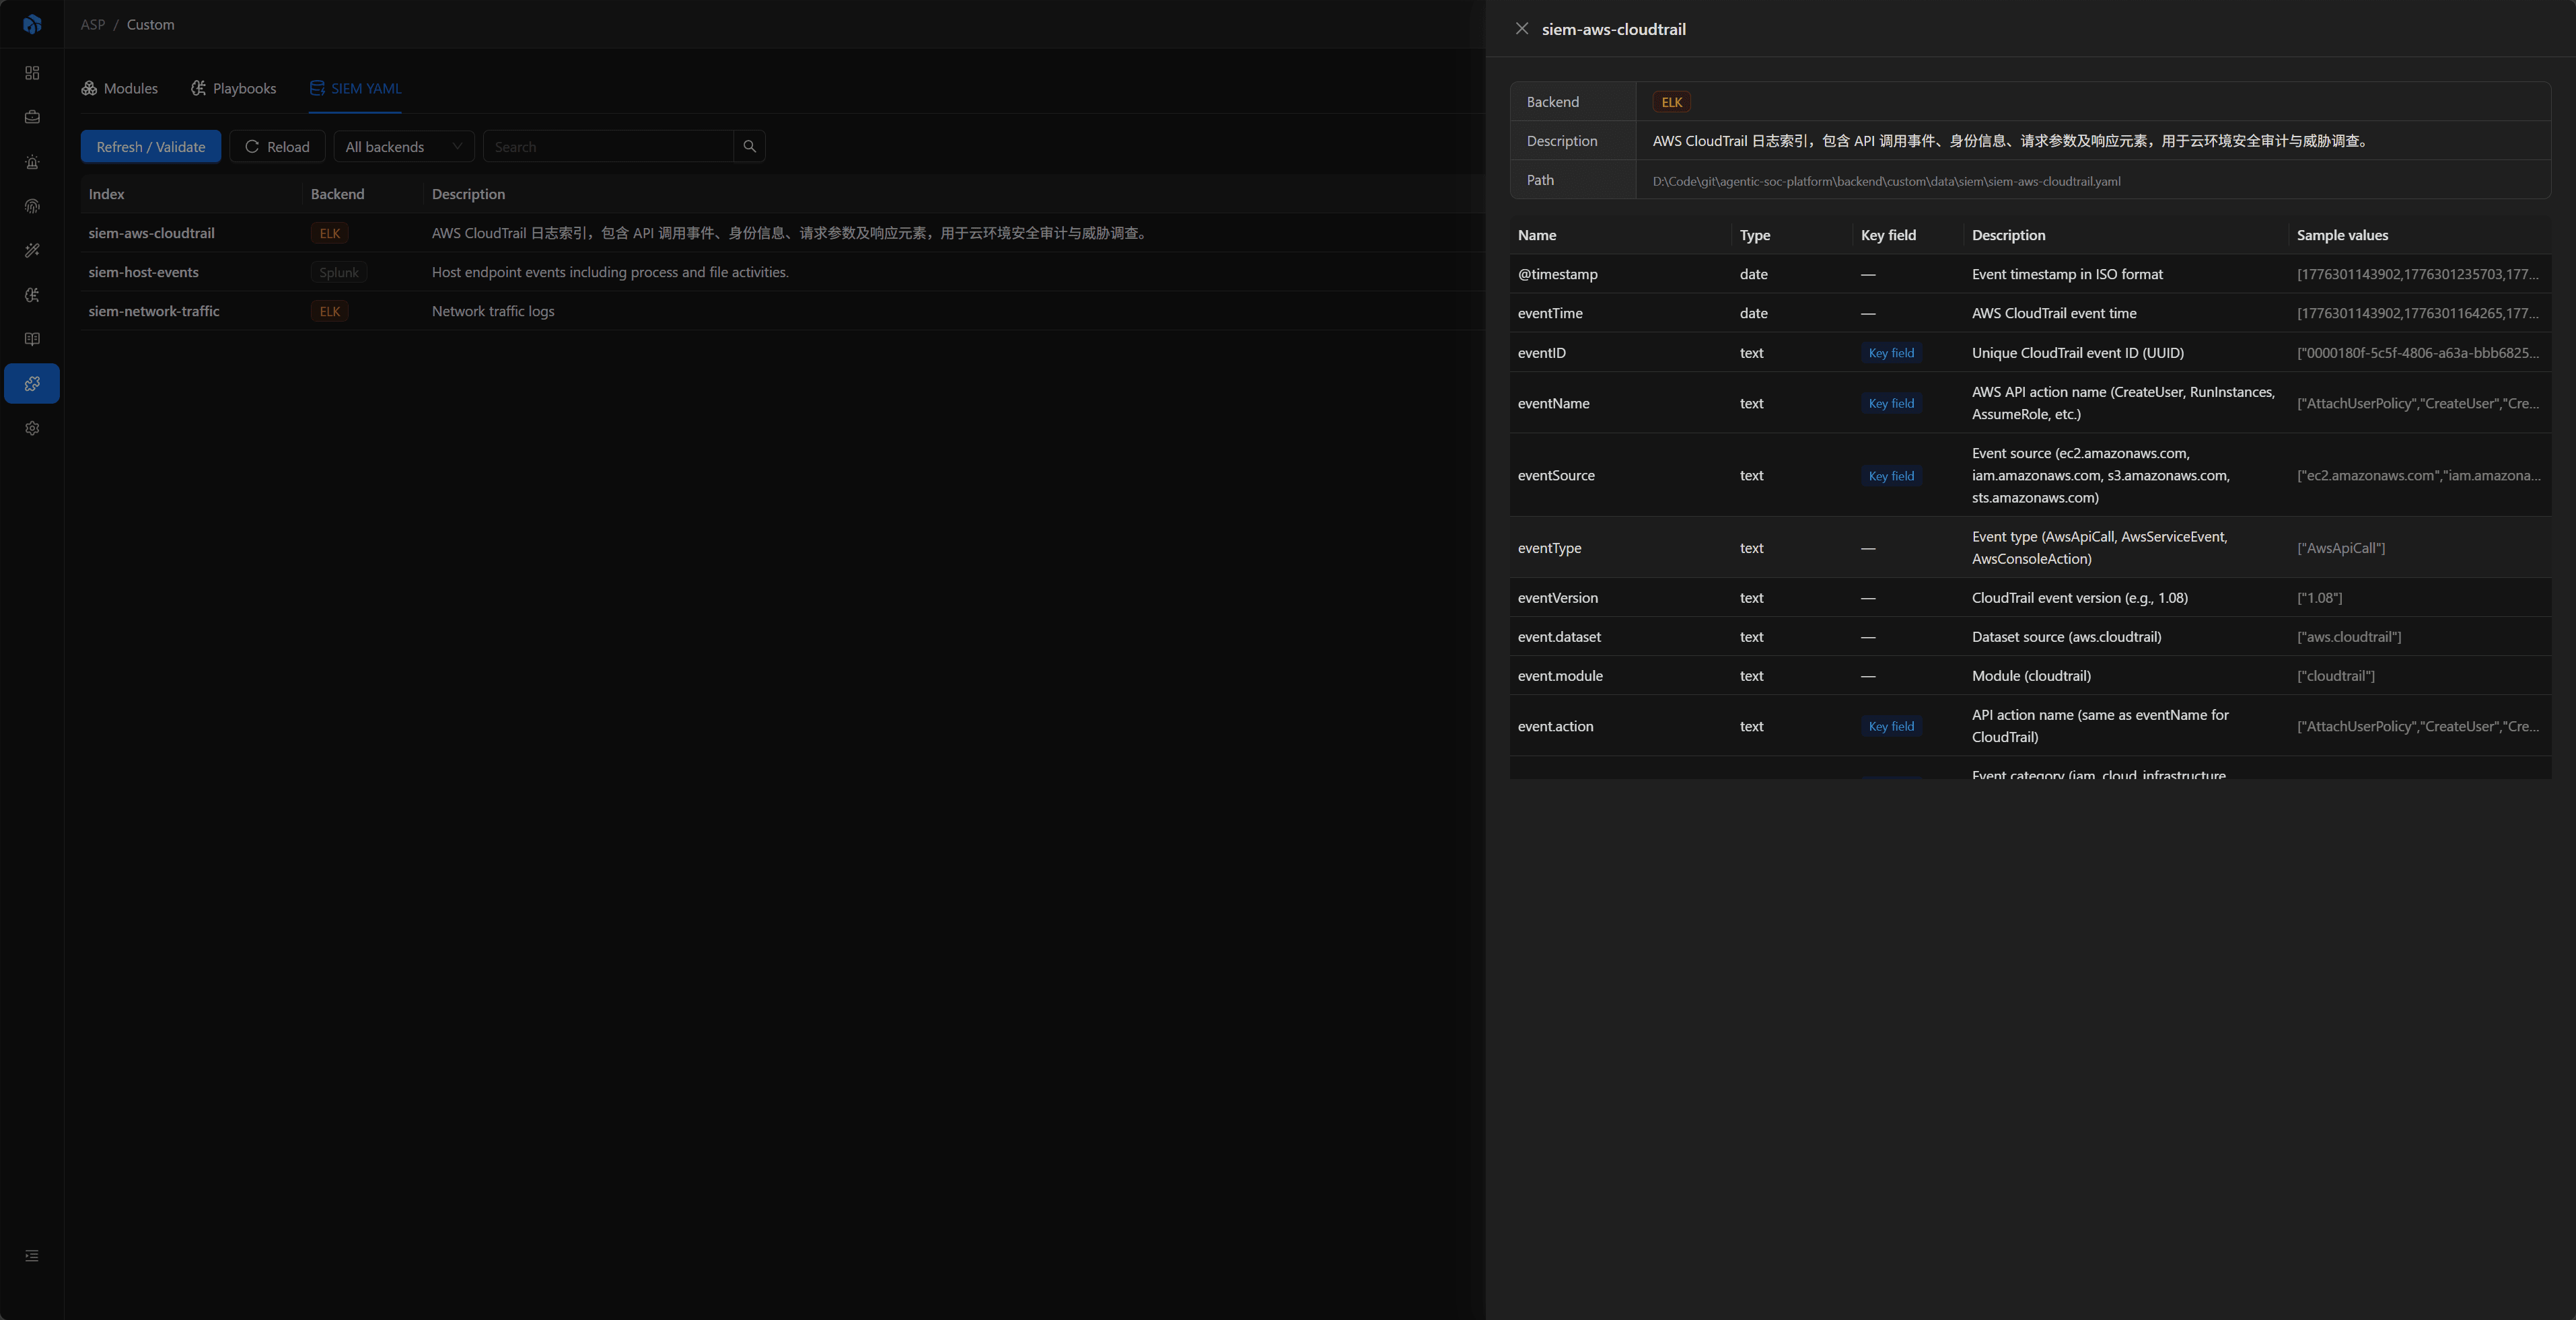Image resolution: width=2576 pixels, height=1320 pixels.
Task: Focus the Search input field
Action: [608, 146]
